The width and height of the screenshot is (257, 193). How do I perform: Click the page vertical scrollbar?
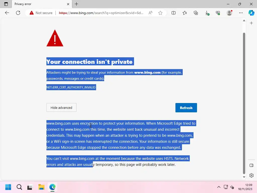pos(244,103)
